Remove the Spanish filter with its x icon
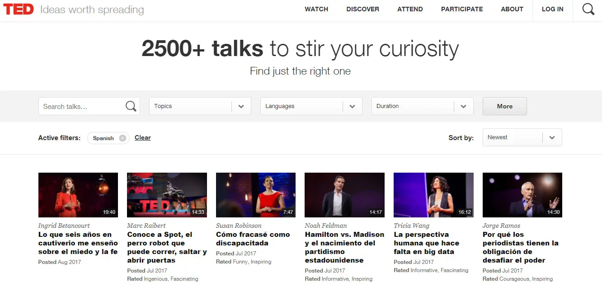The image size is (602, 287). click(x=122, y=138)
